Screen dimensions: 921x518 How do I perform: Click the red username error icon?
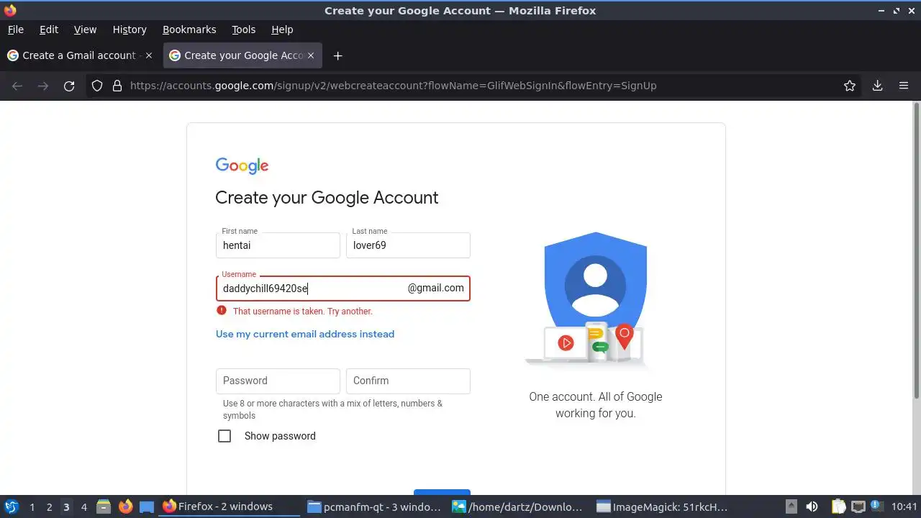click(x=222, y=311)
